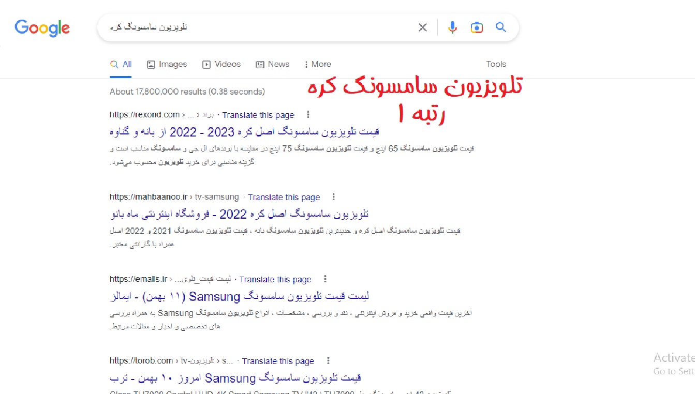Image resolution: width=695 pixels, height=394 pixels.
Task: Open the three-dot menu for mahbaanoo.ir result
Action: 334,197
